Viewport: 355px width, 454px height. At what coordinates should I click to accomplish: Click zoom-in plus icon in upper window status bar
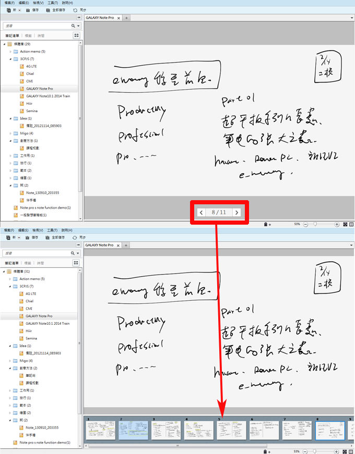point(337,224)
